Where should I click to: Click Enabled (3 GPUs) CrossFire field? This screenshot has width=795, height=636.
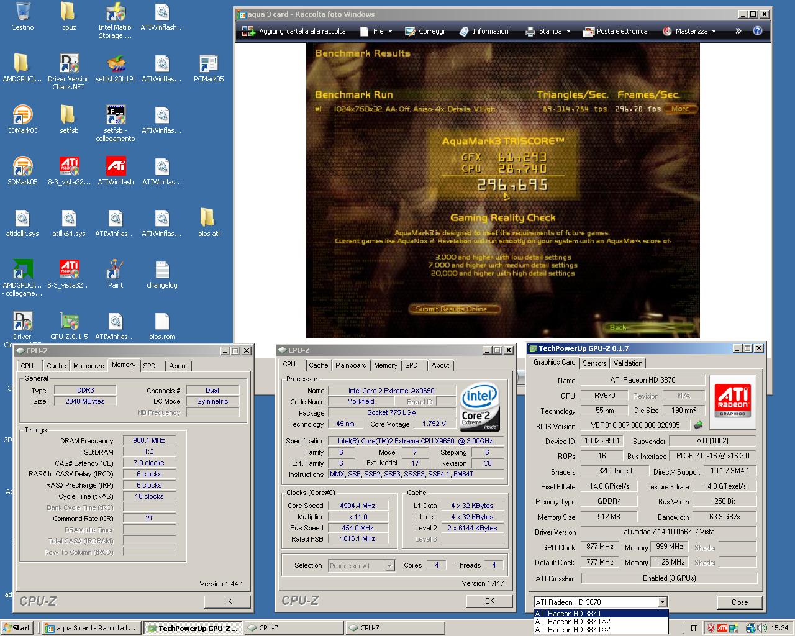coord(669,578)
